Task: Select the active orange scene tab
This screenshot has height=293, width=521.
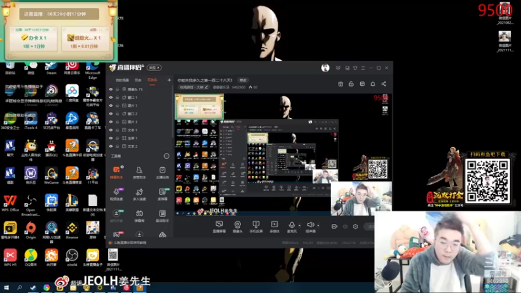Action: coord(152,80)
